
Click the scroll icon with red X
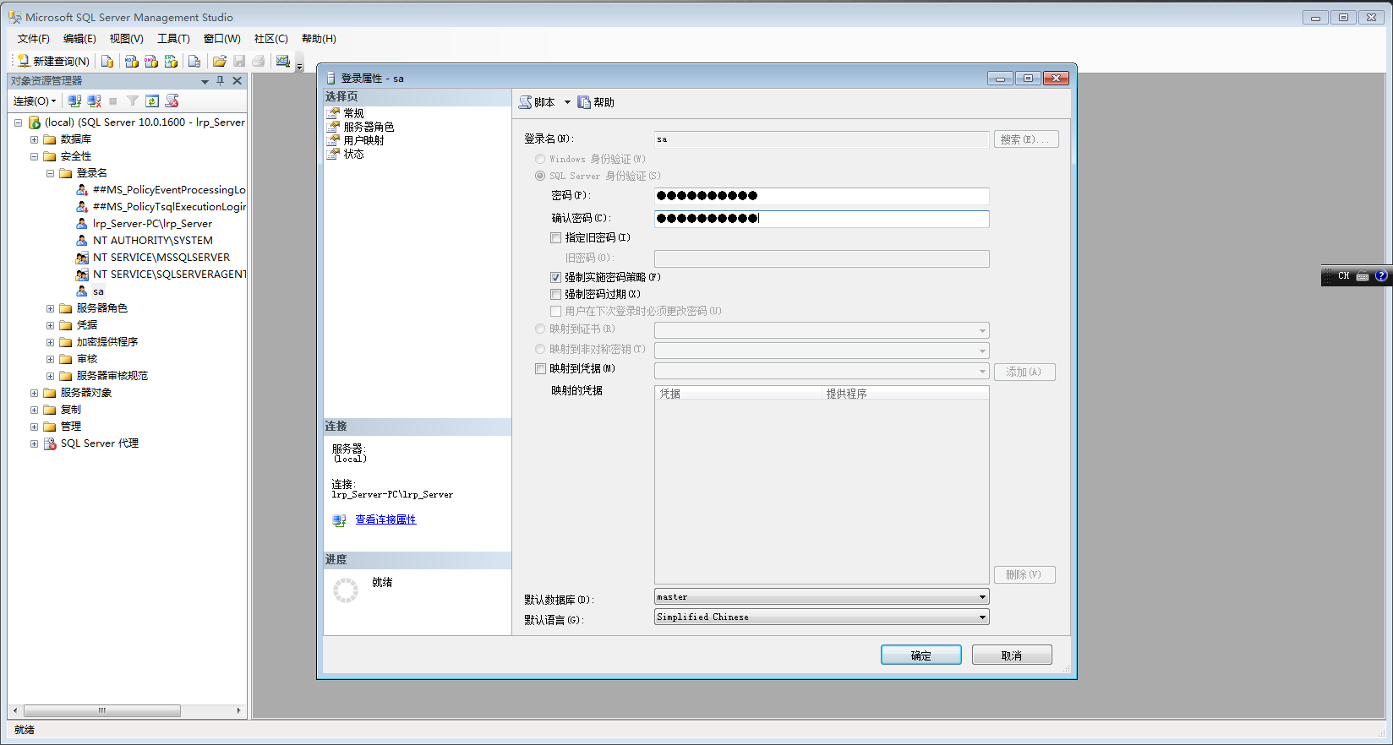(x=172, y=101)
